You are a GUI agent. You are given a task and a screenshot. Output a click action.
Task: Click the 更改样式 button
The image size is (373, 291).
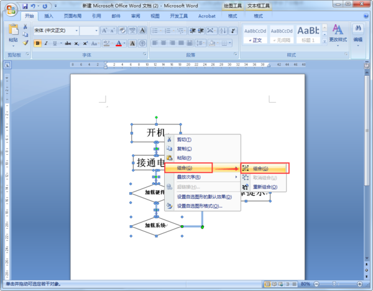pos(338,35)
